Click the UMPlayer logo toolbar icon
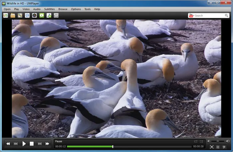The height and width of the screenshot is (152, 233). (x=6, y=15)
